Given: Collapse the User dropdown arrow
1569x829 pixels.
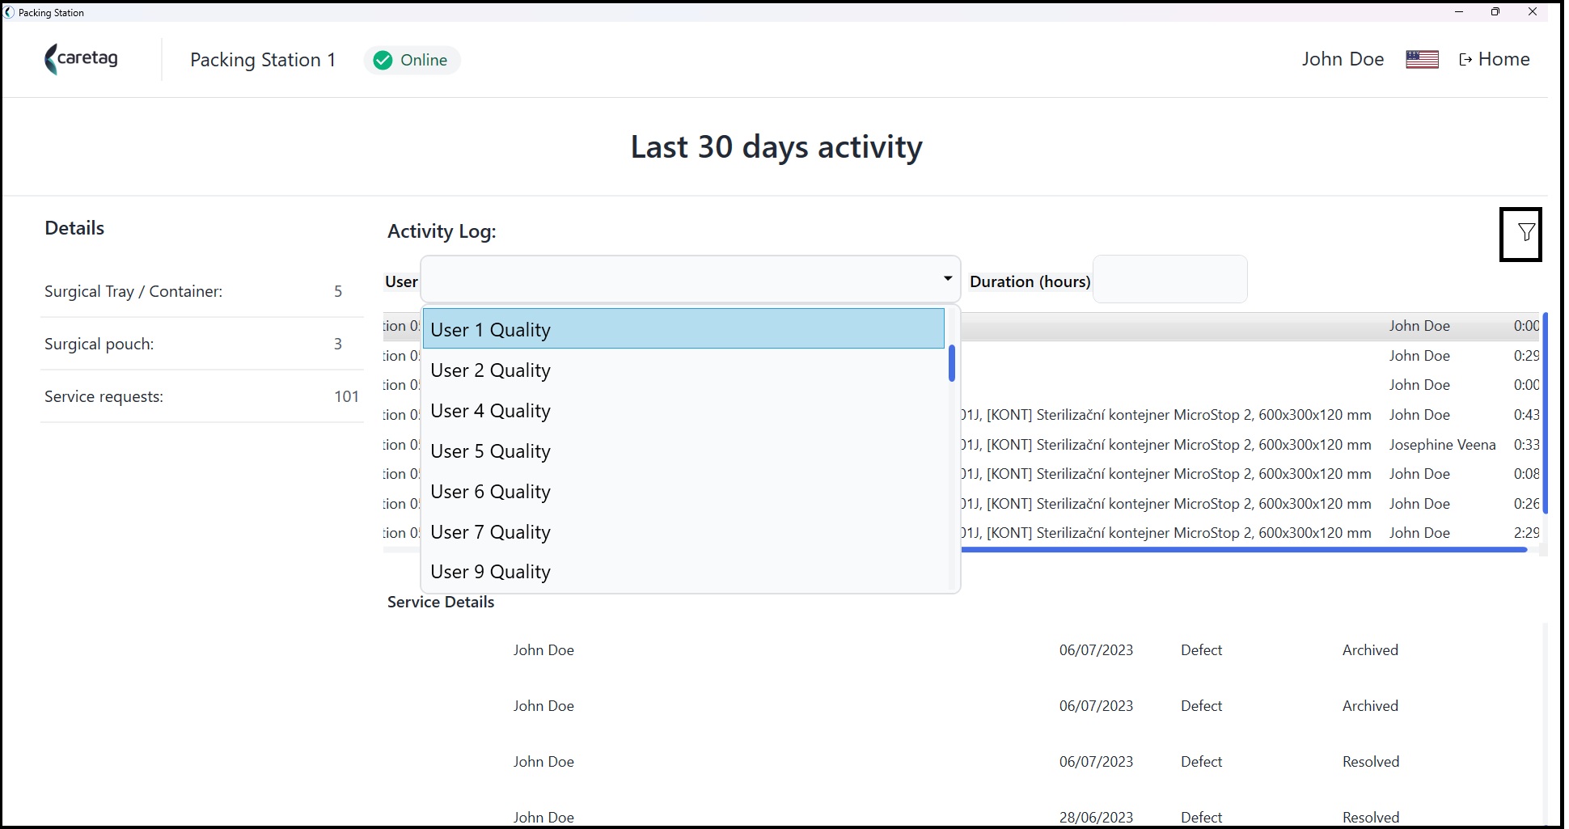Looking at the screenshot, I should tap(947, 279).
